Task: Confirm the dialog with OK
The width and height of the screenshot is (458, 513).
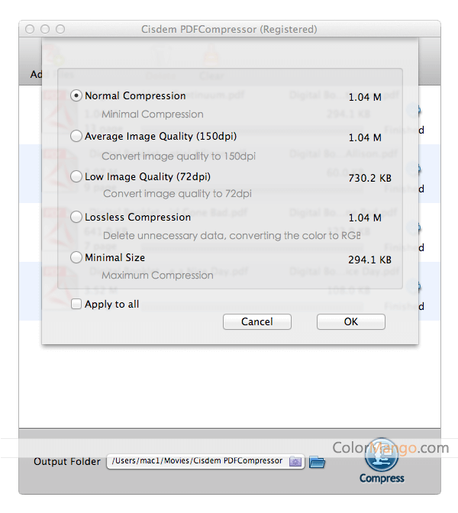Action: [350, 322]
